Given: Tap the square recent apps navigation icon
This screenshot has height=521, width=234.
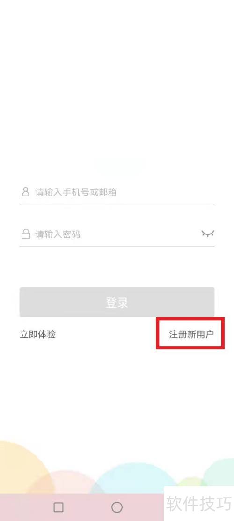Looking at the screenshot, I should [58, 507].
